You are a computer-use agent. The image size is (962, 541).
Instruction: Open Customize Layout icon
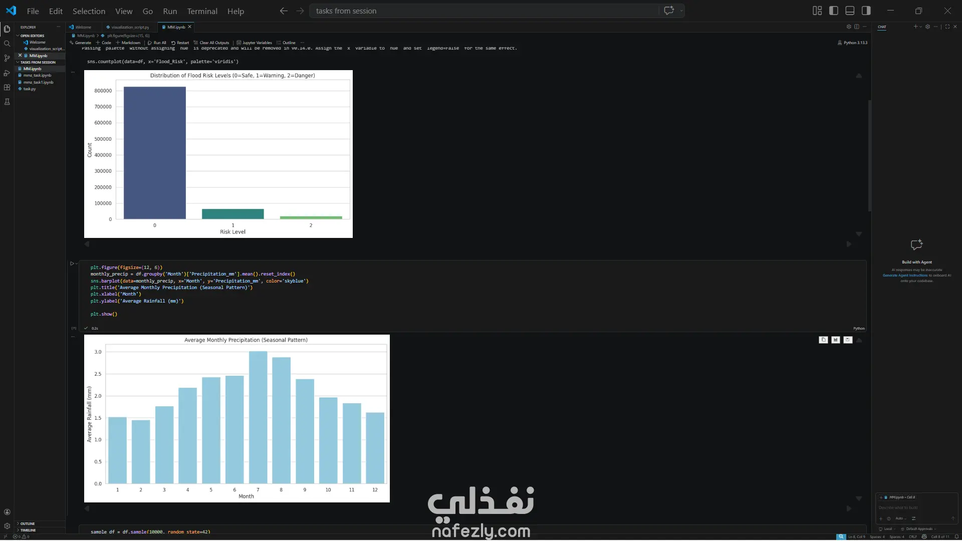tap(817, 11)
